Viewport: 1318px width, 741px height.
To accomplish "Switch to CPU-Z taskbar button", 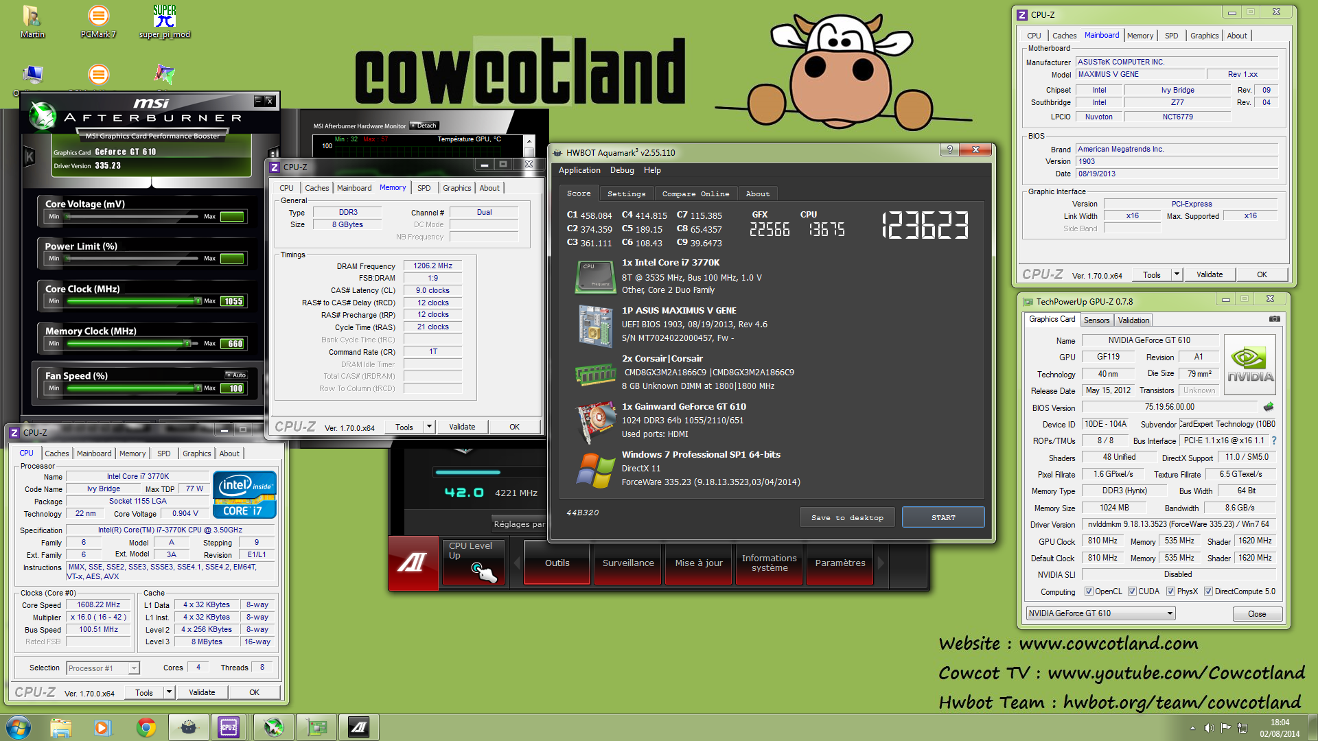I will (229, 727).
